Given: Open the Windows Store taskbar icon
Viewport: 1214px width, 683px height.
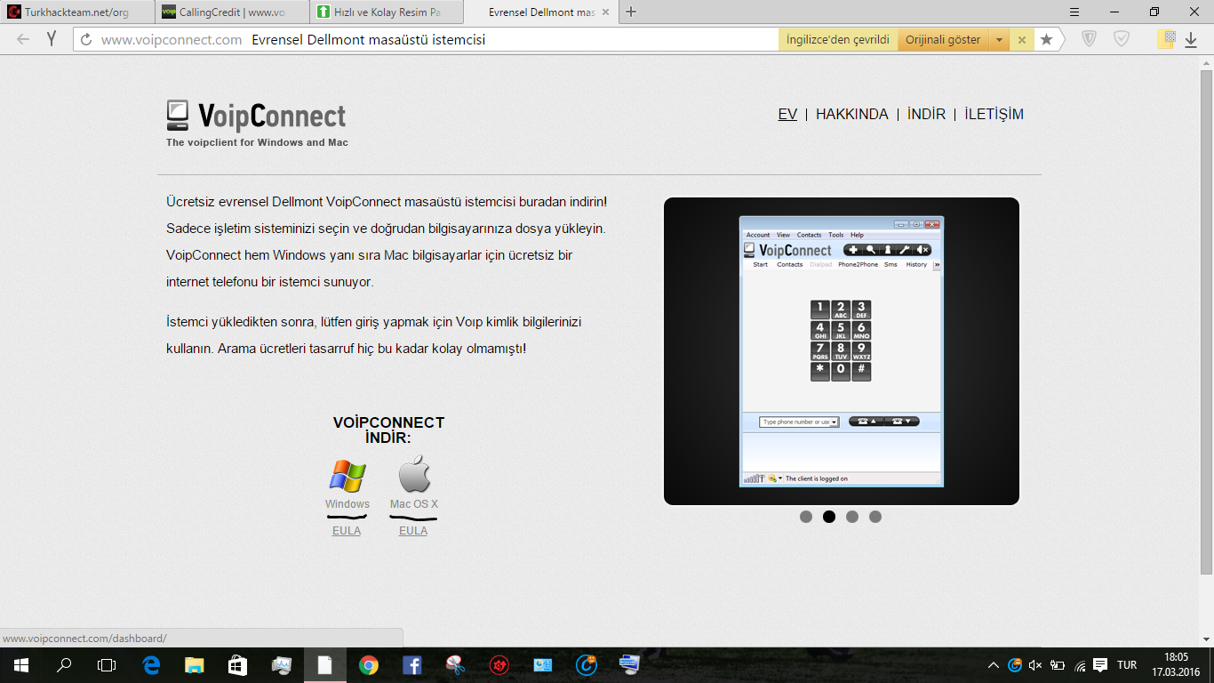Looking at the screenshot, I should [237, 665].
